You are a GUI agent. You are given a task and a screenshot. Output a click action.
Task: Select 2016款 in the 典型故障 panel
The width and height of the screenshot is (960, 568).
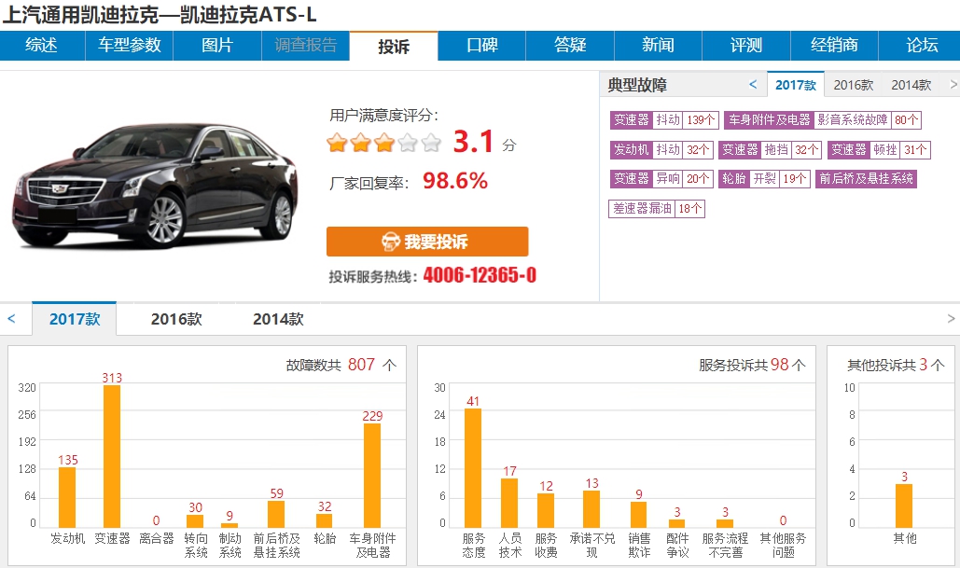tap(854, 85)
